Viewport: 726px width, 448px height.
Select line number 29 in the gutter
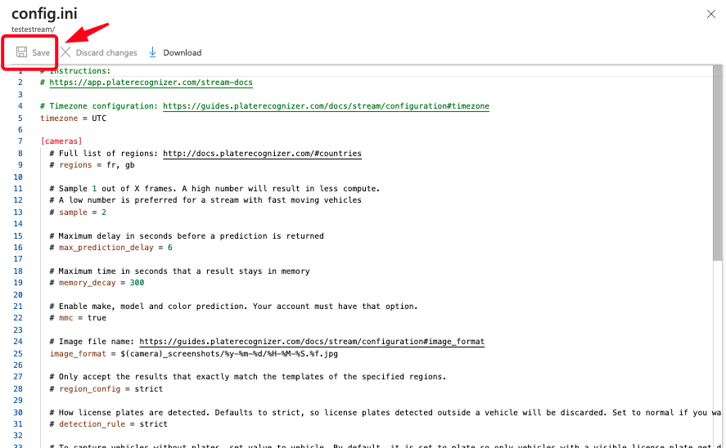click(18, 401)
